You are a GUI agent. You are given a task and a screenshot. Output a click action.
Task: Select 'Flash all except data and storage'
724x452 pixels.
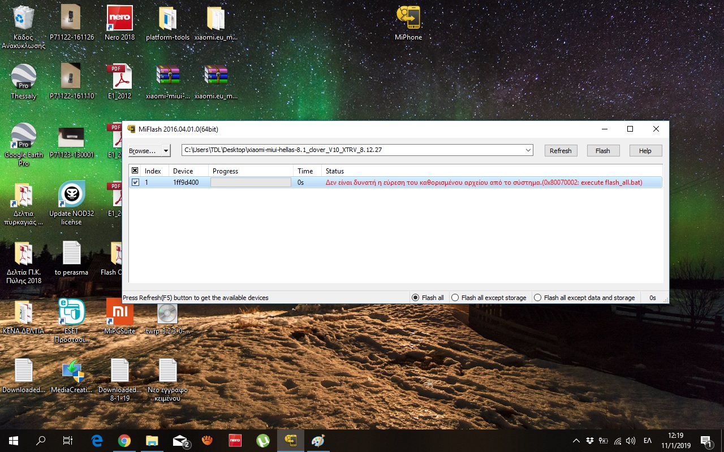point(538,298)
